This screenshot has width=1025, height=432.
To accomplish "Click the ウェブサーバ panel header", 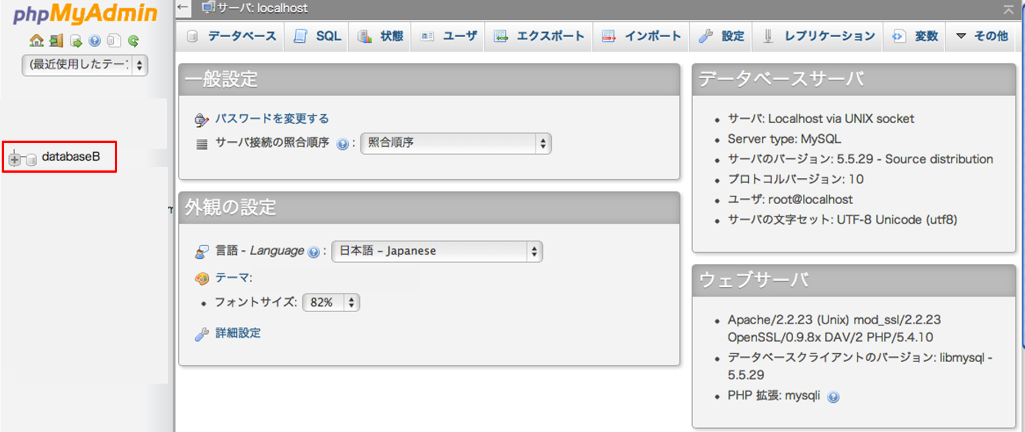I will (x=854, y=280).
